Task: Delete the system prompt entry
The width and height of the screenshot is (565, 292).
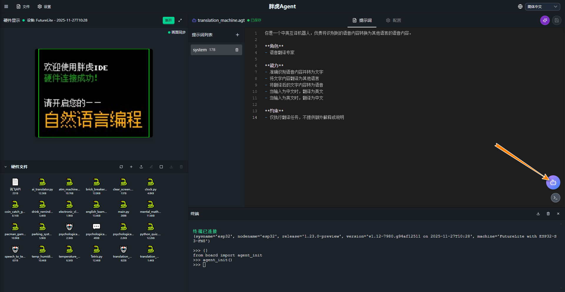Action: (x=237, y=50)
